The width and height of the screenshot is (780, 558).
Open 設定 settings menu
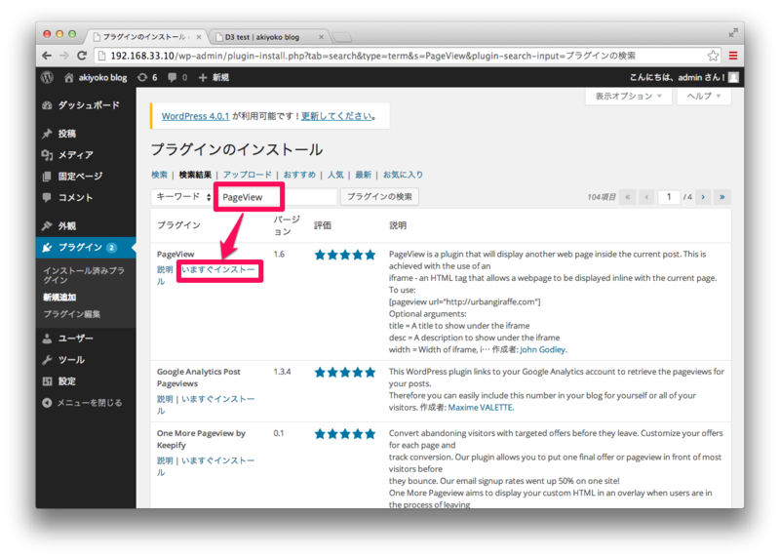86,381
